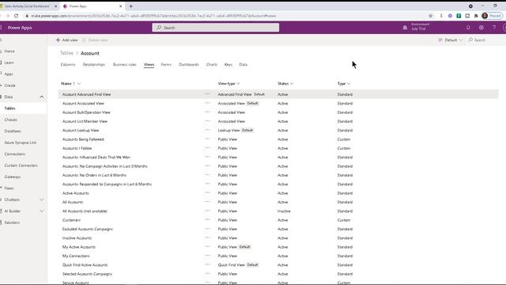Click the Add view button

tap(66, 40)
